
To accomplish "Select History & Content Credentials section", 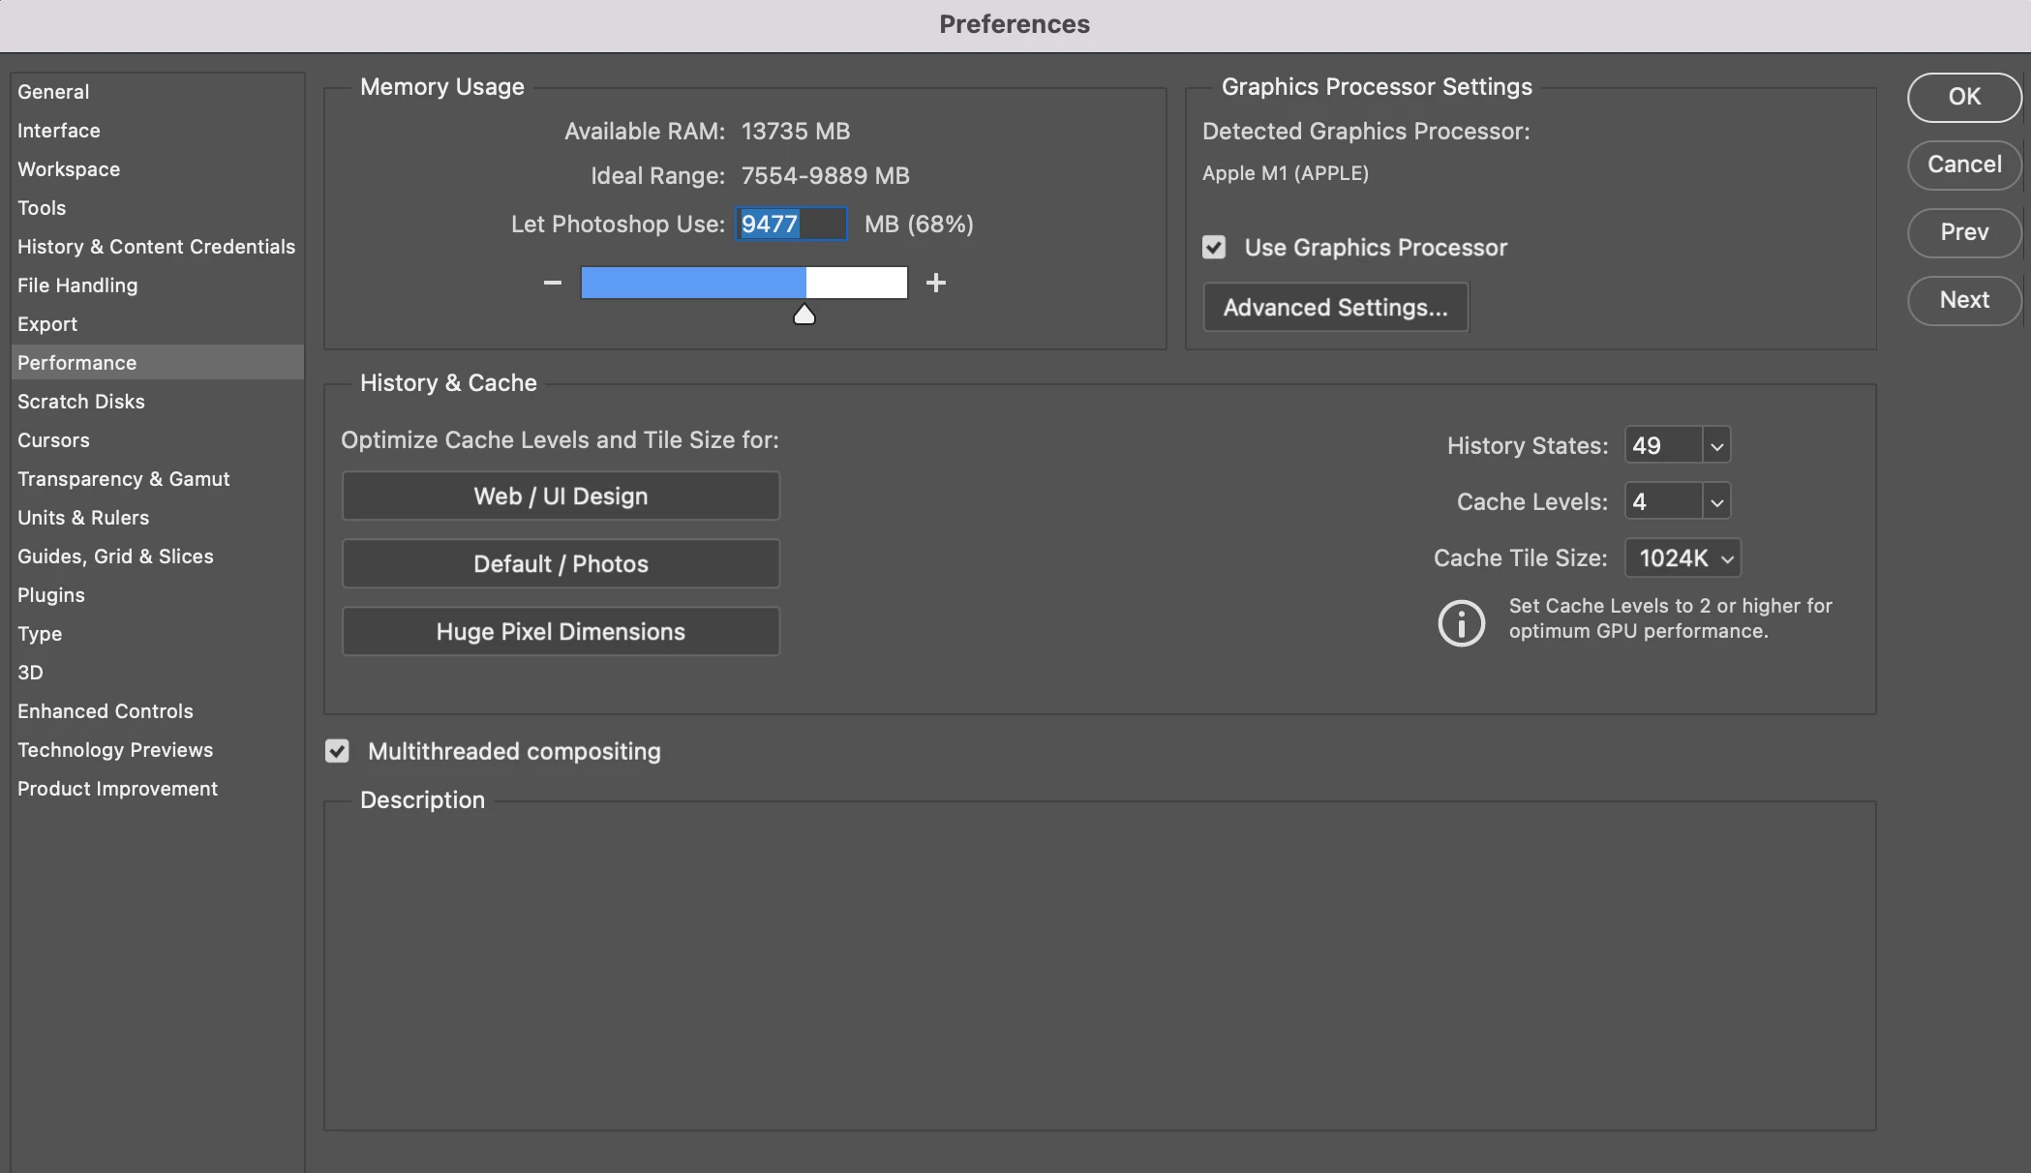I will click(x=156, y=247).
